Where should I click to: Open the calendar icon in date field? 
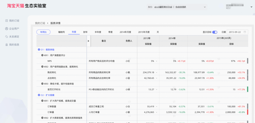245,32
